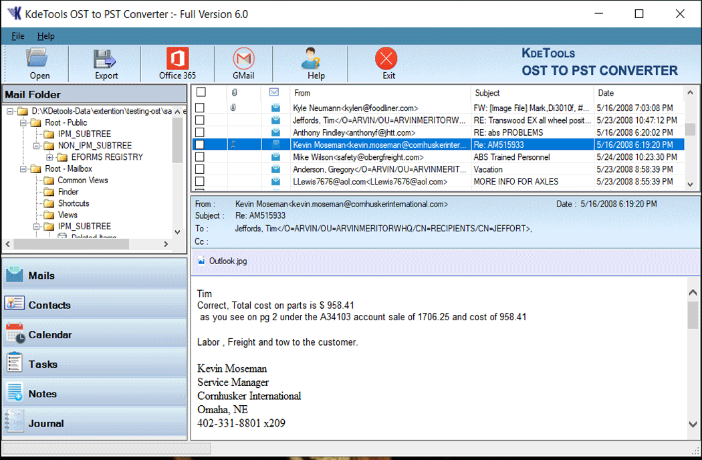Select the Journal panel icon
702x460 pixels.
point(43,423)
